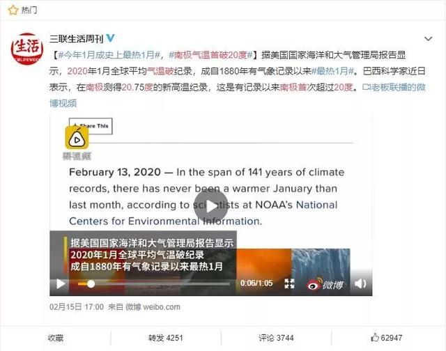Click the 微博 logo in player
446x351 pixels.
point(325,283)
